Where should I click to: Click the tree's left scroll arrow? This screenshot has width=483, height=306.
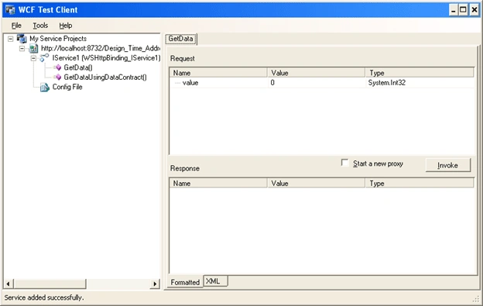click(x=9, y=284)
